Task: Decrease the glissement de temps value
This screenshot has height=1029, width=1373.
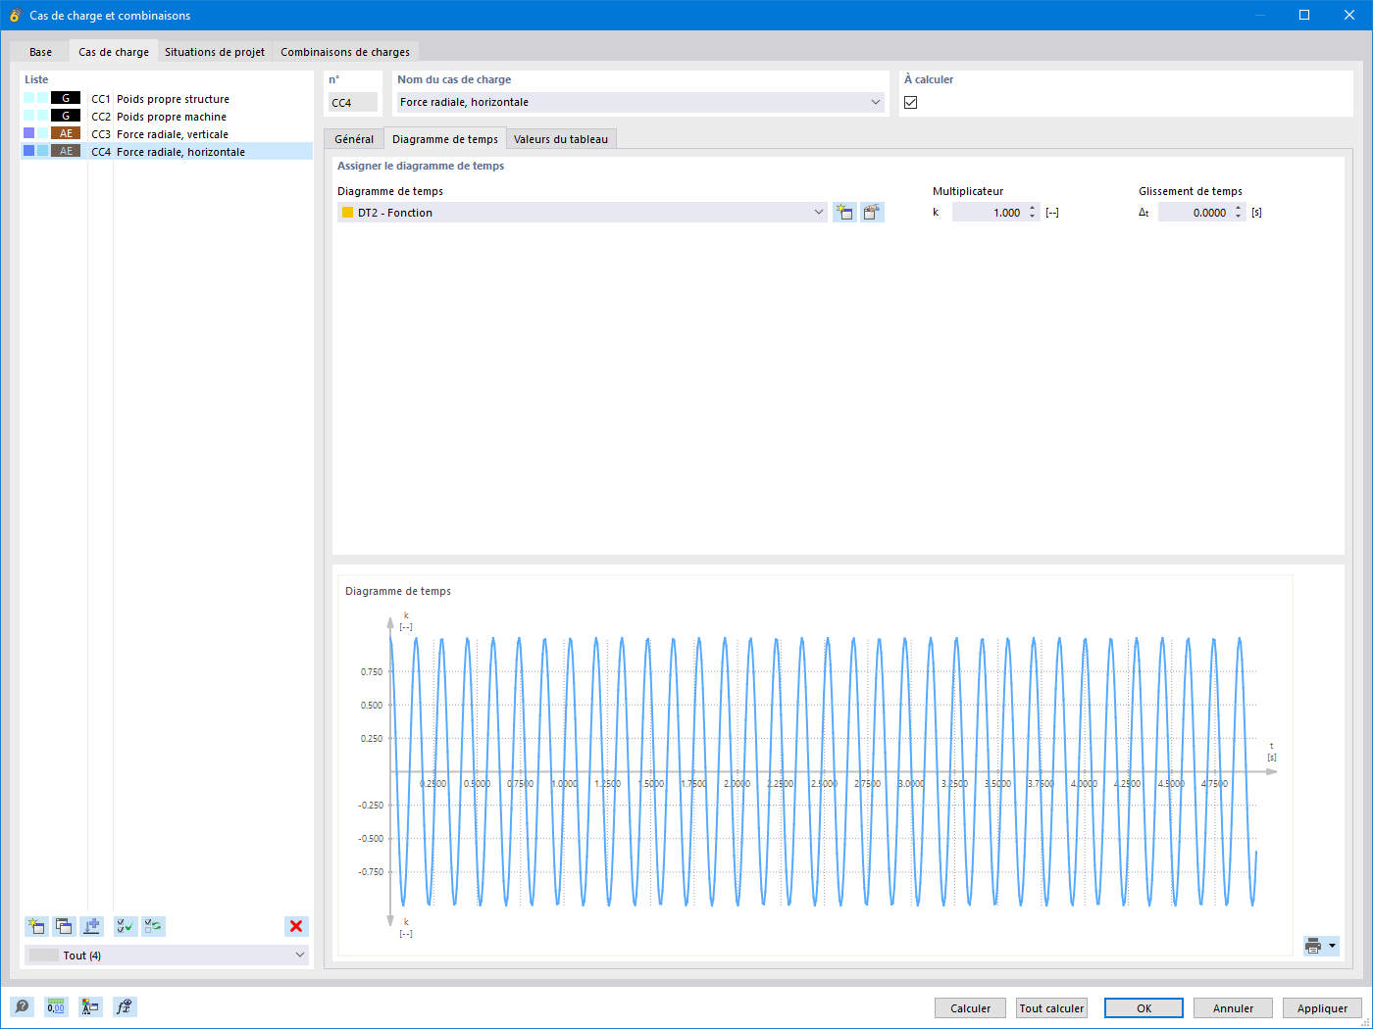Action: (x=1239, y=217)
